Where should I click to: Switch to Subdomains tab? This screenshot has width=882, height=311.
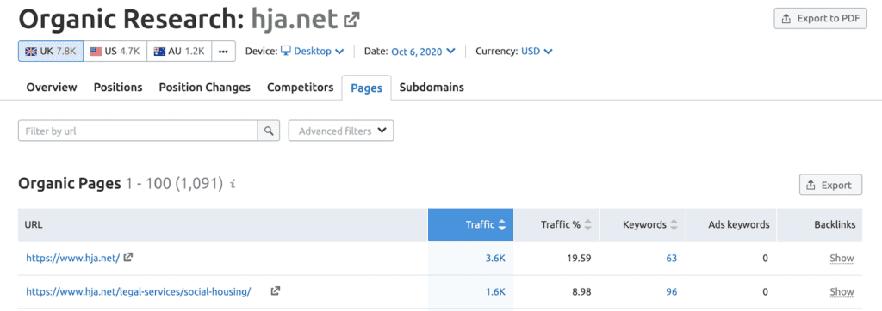click(432, 88)
